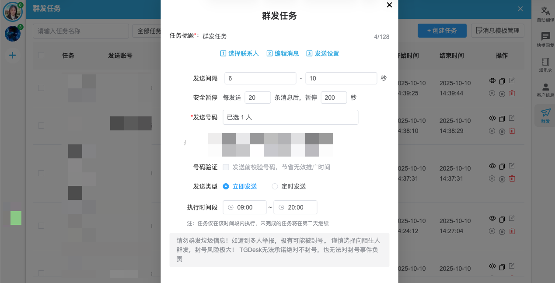Viewport: 555px width, 283px height.
Task: Open the 发送号码 selector showing 已选 1 人
Action: 290,117
